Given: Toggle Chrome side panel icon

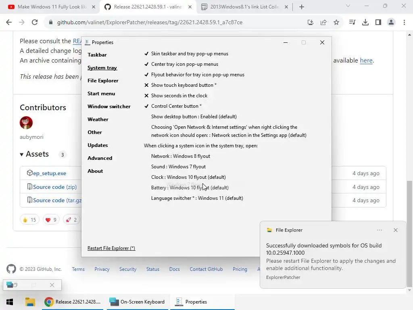Looking at the screenshot, I should 378,23.
